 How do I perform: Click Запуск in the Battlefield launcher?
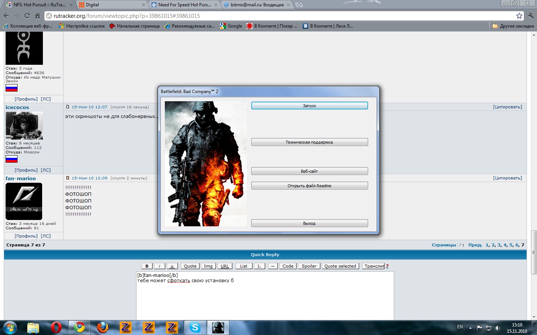point(310,106)
